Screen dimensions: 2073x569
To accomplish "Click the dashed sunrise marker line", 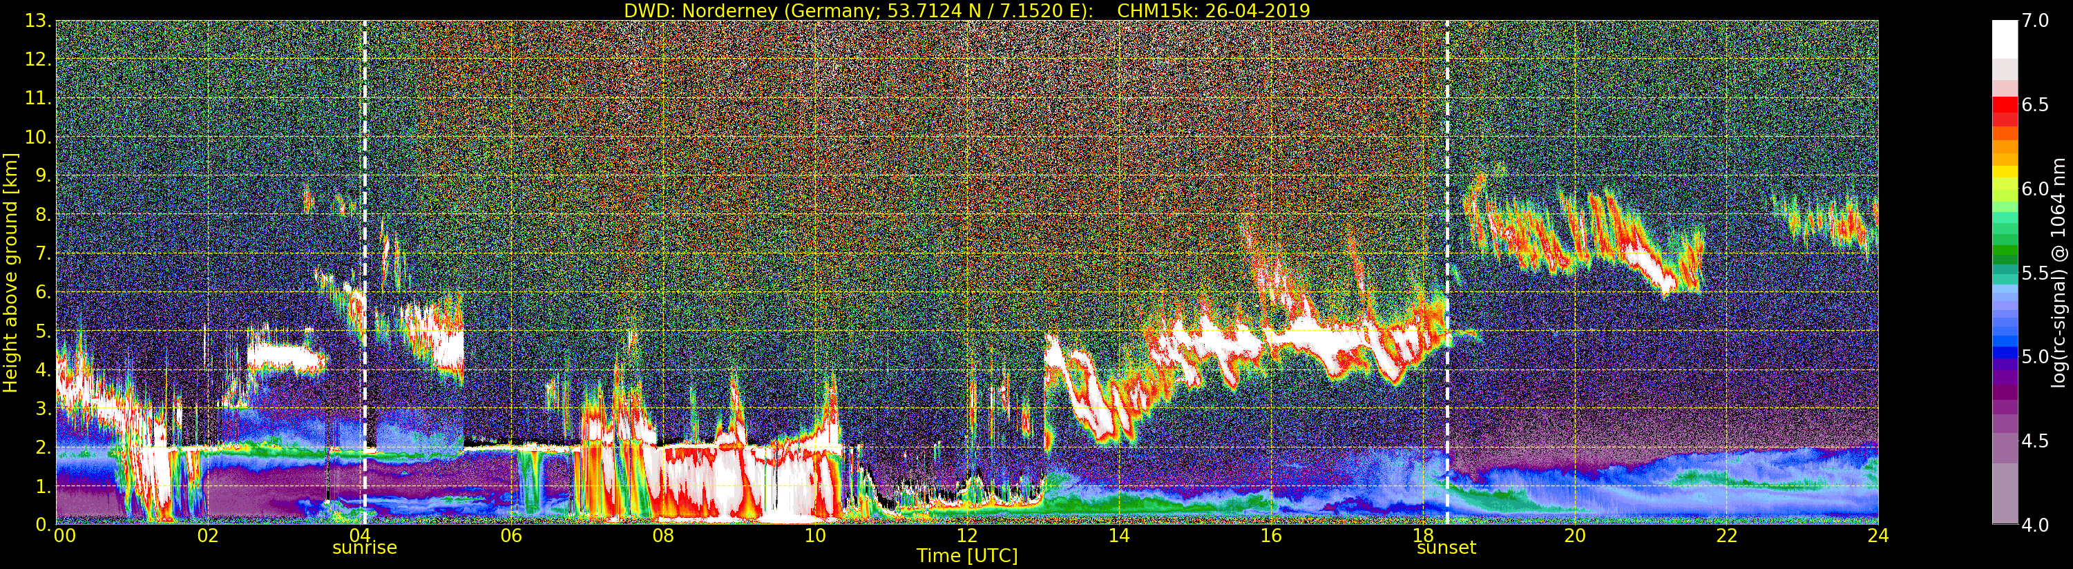I will [x=365, y=272].
